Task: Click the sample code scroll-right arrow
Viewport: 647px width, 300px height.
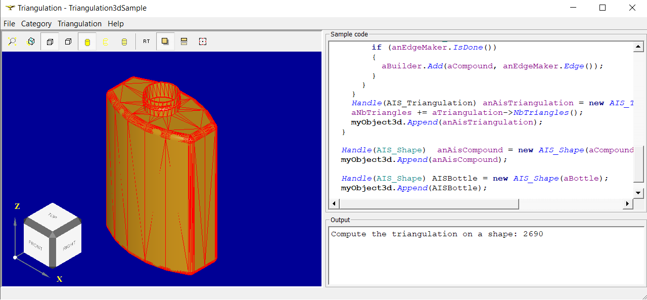Action: click(x=627, y=204)
